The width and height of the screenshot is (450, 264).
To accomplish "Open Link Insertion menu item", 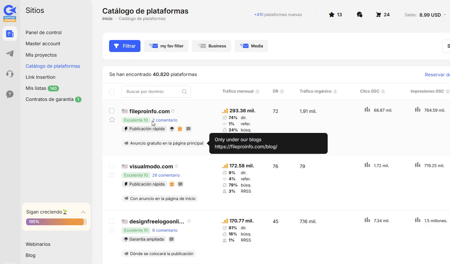I will [41, 77].
